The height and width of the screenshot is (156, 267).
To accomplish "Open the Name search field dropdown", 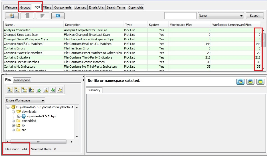I will click(221, 16).
